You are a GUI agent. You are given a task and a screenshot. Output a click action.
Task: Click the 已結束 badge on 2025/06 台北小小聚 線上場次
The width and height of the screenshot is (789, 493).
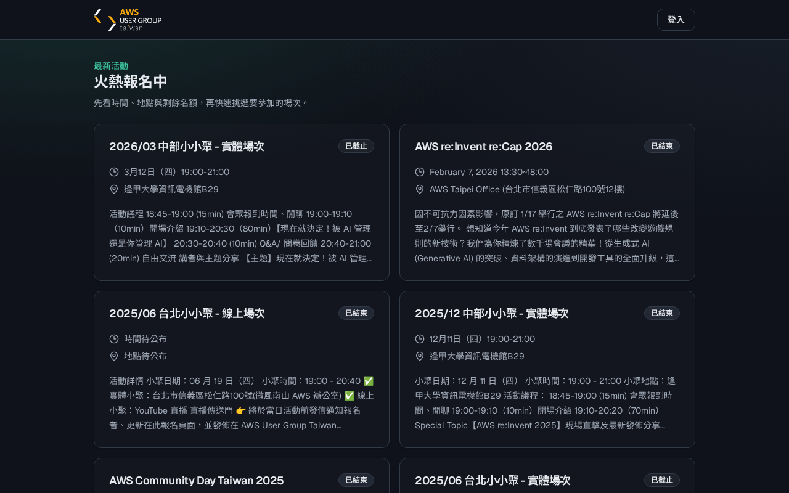(x=356, y=313)
